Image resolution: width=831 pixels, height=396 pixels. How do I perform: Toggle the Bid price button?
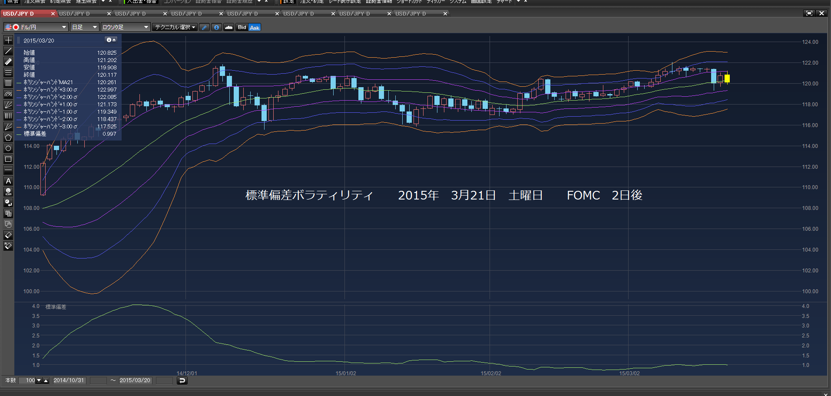242,27
